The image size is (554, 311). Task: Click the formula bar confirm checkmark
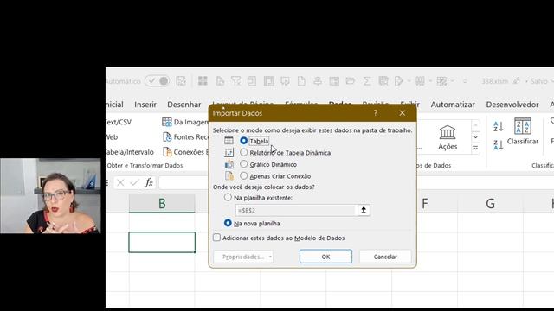coord(134,182)
